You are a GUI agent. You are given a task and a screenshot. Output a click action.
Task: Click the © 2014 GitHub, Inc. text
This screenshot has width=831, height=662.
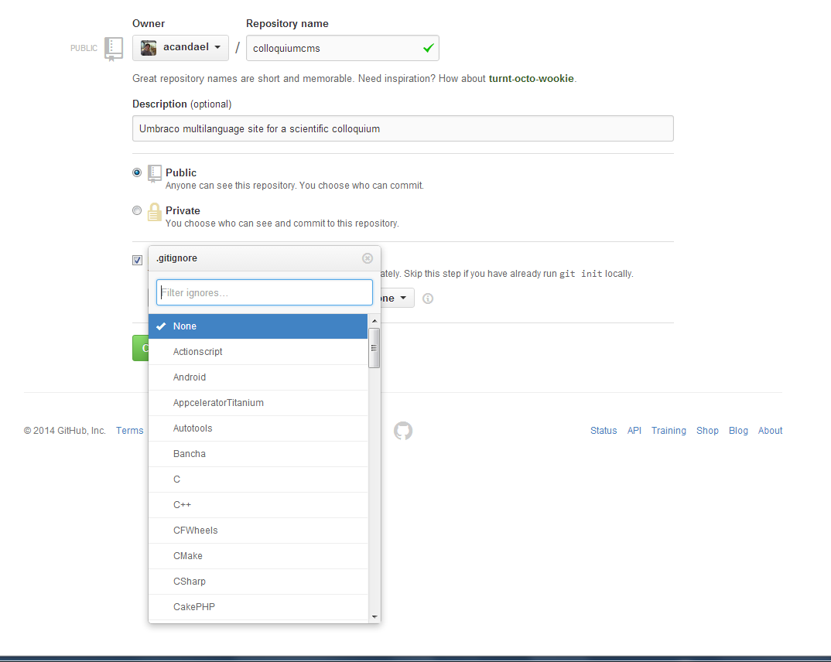65,431
